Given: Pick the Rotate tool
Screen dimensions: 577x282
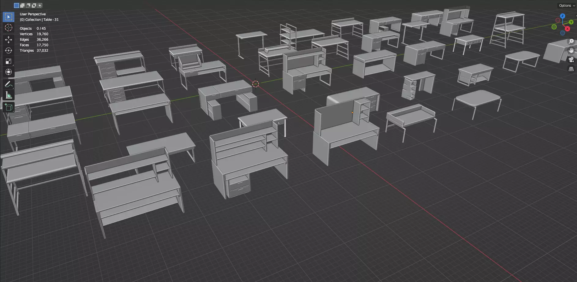Looking at the screenshot, I should click(x=9, y=50).
